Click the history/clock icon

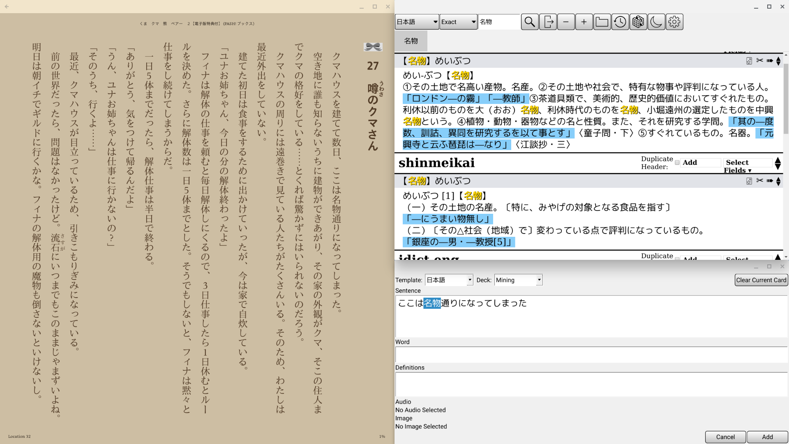pos(620,22)
